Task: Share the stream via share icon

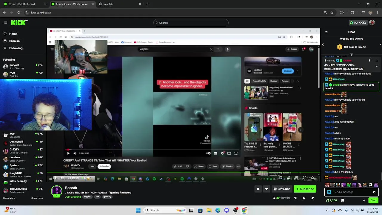Action: (x=295, y=198)
